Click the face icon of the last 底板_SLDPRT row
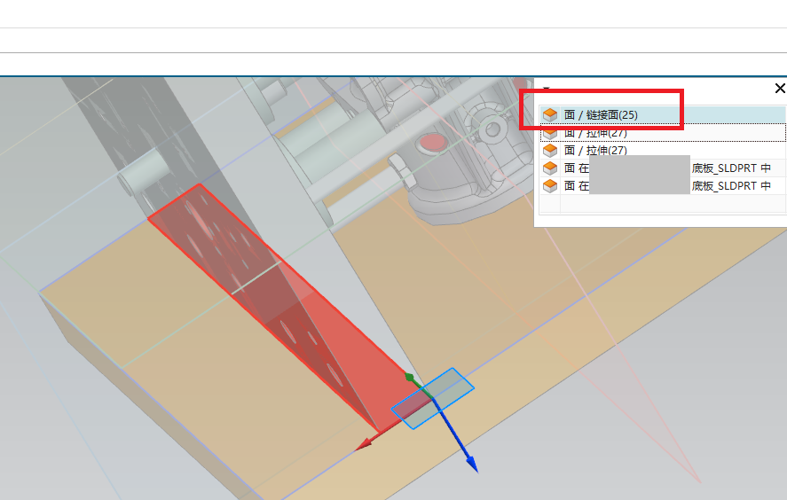This screenshot has height=500, width=787. (549, 186)
